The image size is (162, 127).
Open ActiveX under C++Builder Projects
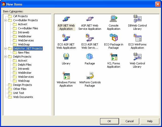click(x=22, y=24)
